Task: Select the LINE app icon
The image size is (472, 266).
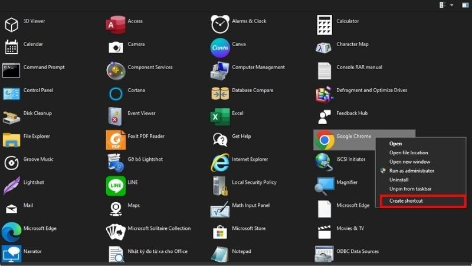Action: (x=116, y=186)
